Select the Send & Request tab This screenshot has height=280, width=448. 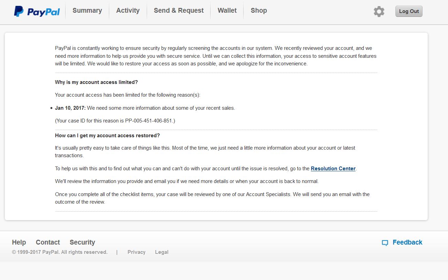[x=179, y=11]
